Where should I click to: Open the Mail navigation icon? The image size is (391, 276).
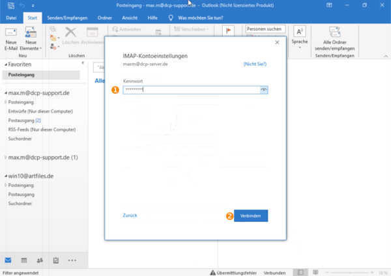(8, 260)
